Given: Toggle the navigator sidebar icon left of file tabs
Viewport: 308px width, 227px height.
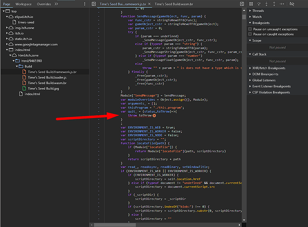Looking at the screenshot, I should (x=93, y=4).
